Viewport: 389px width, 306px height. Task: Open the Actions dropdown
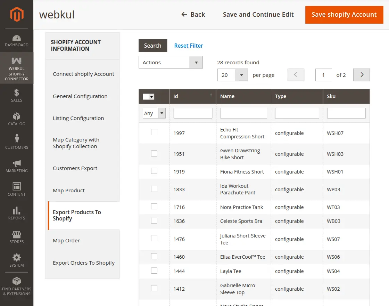171,62
